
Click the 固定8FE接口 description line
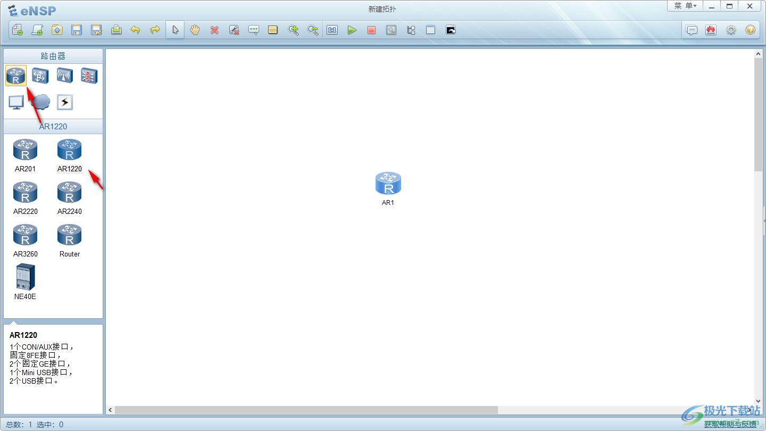click(36, 355)
